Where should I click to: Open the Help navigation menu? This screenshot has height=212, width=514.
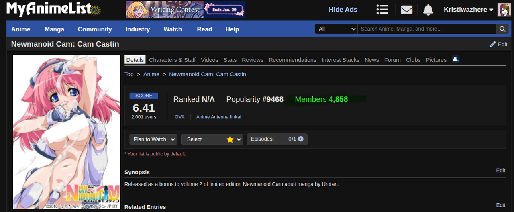point(232,29)
